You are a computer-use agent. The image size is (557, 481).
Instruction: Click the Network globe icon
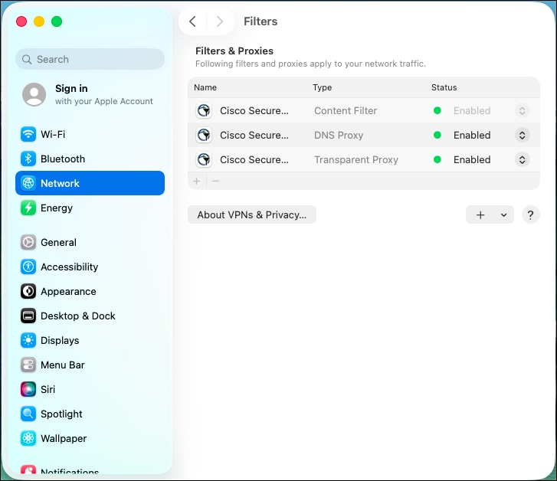pyautogui.click(x=28, y=183)
